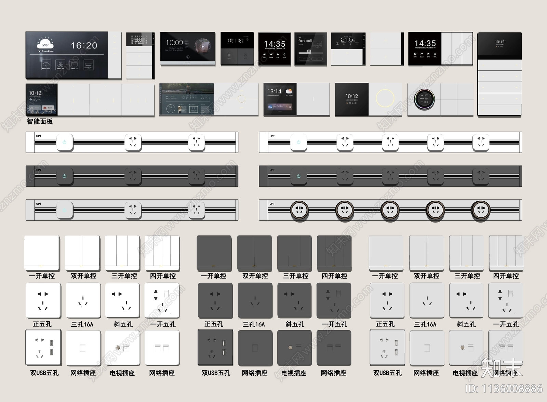This screenshot has width=547, height=402.
Task: Tap the Smart TV icon on 16:20 panel
Action: 74,65
